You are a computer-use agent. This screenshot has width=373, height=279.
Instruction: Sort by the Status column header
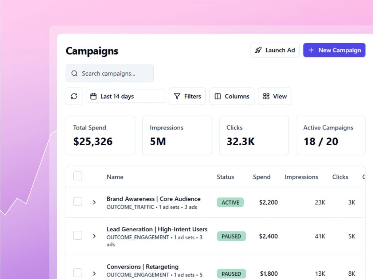point(225,177)
